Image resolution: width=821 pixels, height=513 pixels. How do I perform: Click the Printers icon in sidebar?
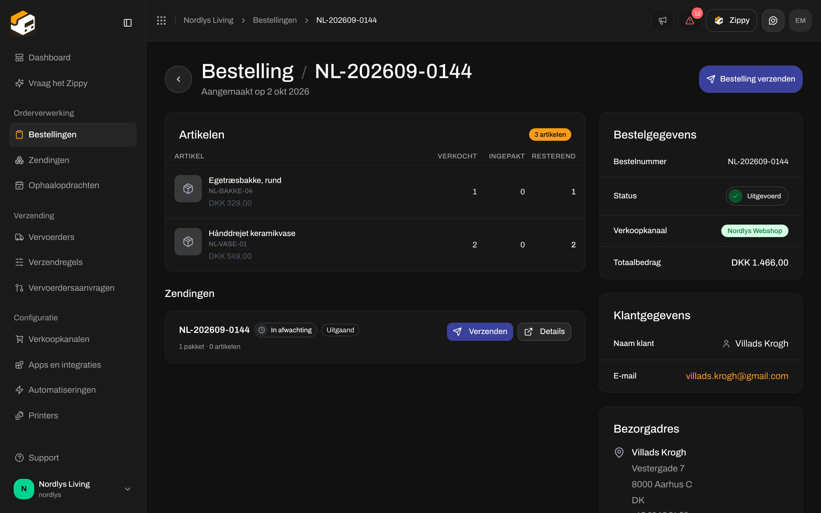19,416
